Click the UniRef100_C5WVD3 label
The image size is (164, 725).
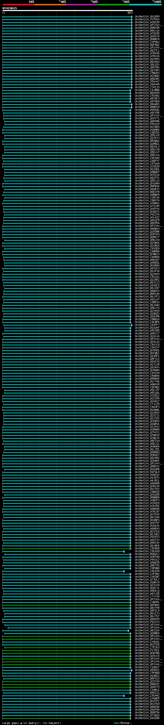coord(147,73)
